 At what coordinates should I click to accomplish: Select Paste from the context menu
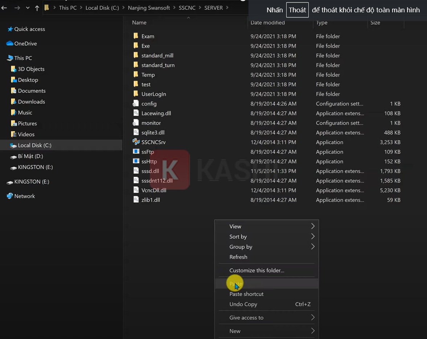(235, 283)
